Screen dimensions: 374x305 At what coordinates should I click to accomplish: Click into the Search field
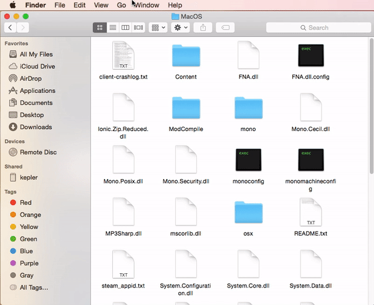319,27
